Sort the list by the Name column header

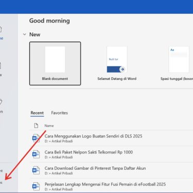49,126
